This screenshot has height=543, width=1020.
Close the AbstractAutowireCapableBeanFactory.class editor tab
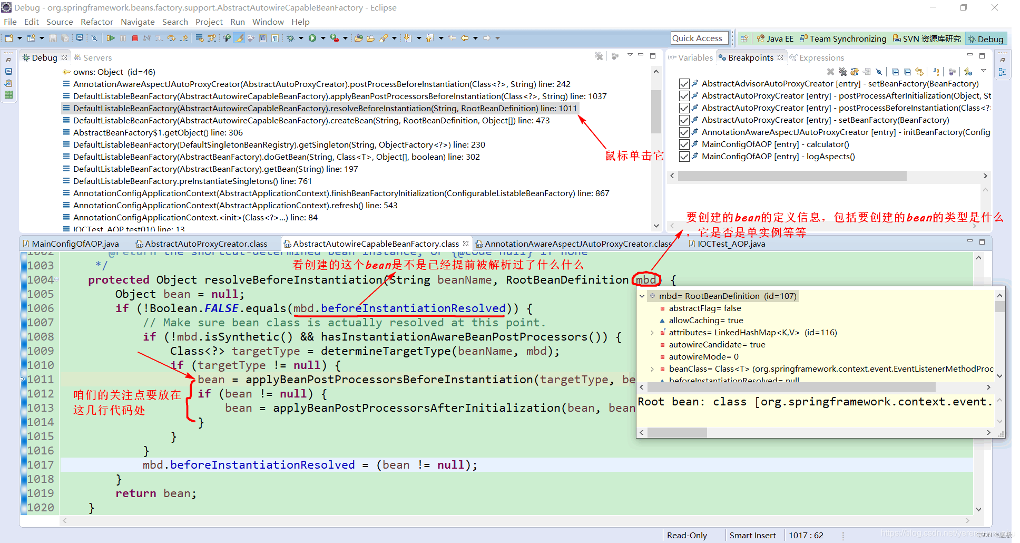pyautogui.click(x=466, y=244)
